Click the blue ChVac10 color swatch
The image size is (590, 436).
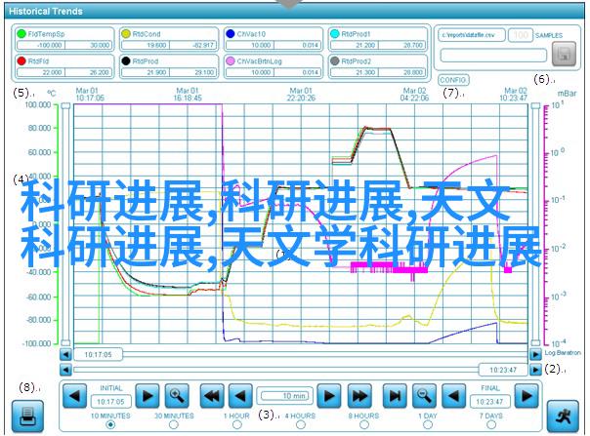pyautogui.click(x=231, y=34)
